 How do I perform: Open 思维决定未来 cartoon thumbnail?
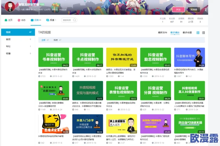click(54, 124)
